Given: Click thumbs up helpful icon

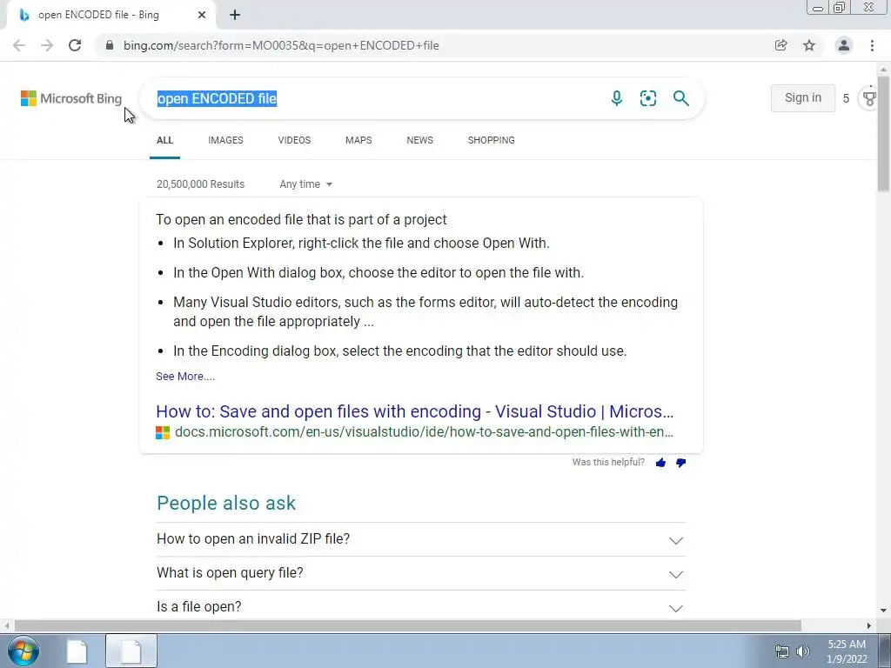Looking at the screenshot, I should [660, 463].
